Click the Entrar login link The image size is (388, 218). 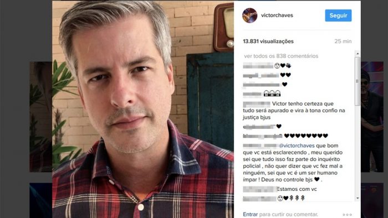250,214
